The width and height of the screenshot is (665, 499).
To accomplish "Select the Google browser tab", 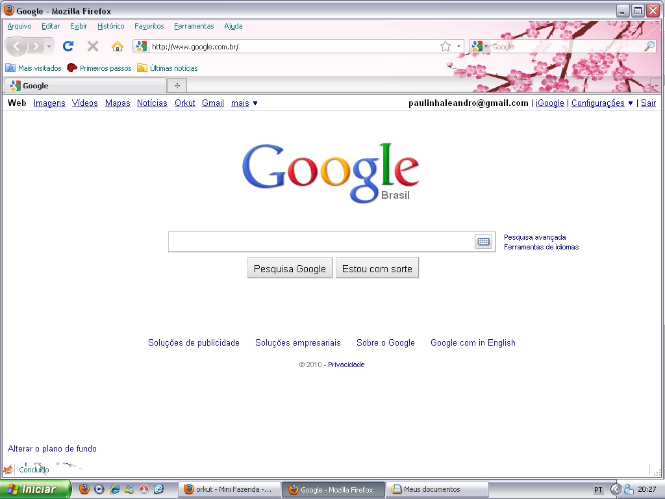I will click(x=85, y=86).
